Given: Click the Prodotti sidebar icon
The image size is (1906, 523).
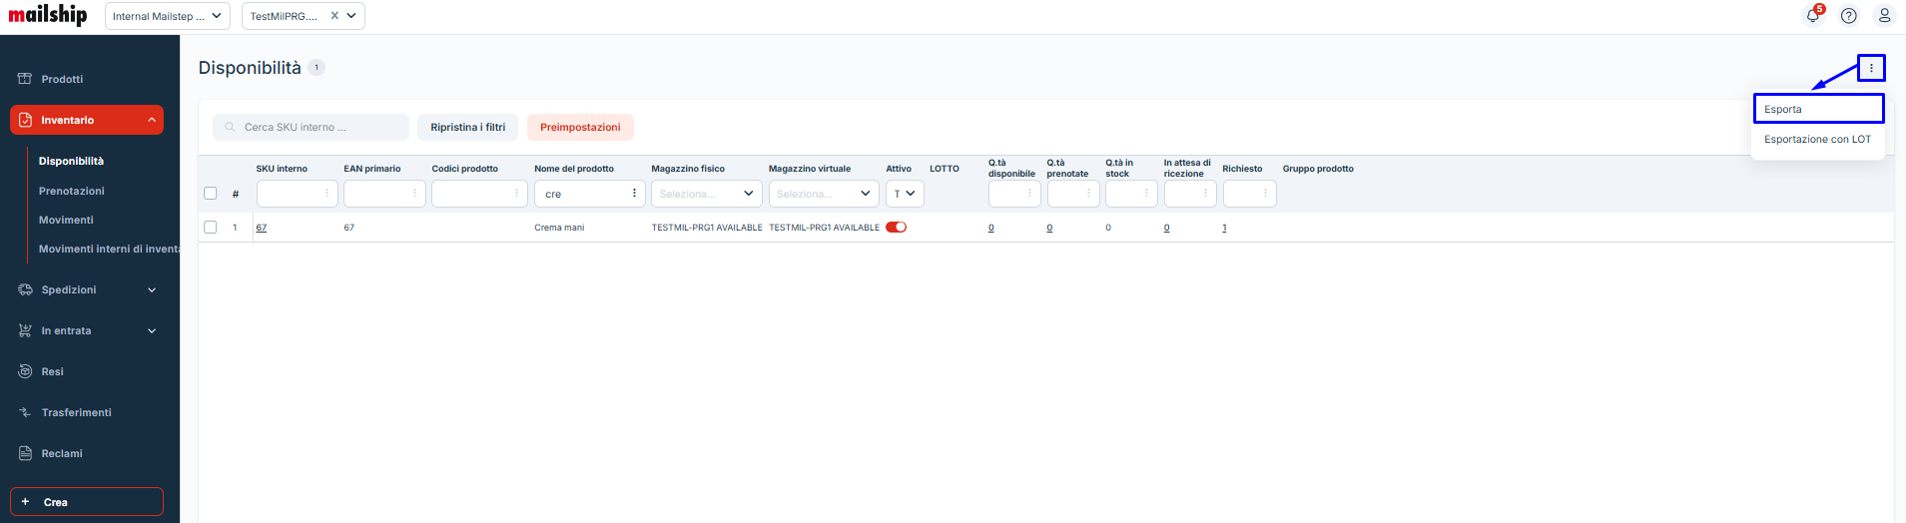Looking at the screenshot, I should coord(25,79).
